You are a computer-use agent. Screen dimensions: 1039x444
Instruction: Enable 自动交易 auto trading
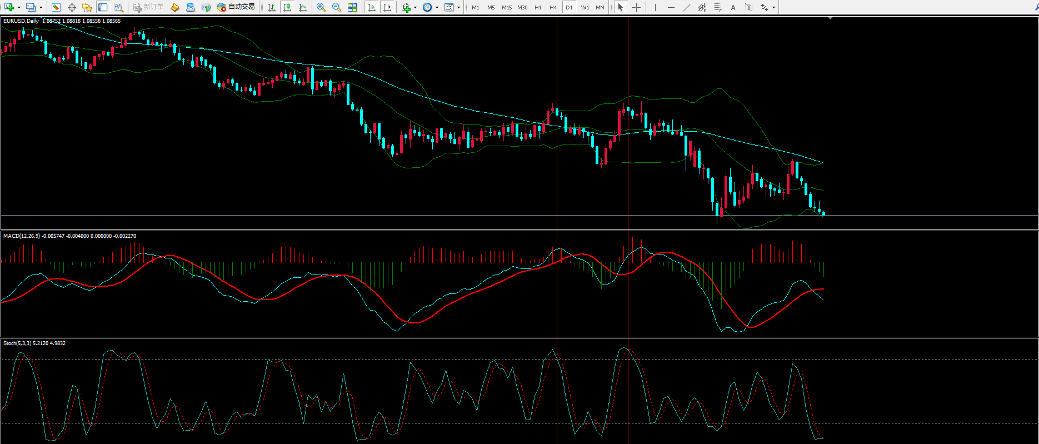tap(236, 7)
